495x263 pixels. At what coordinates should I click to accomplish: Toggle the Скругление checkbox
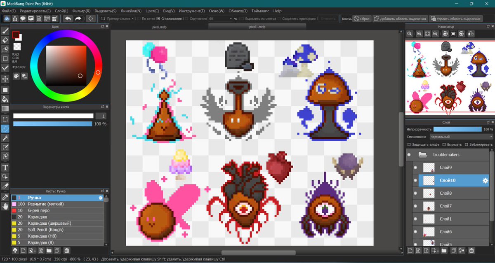click(x=186, y=19)
